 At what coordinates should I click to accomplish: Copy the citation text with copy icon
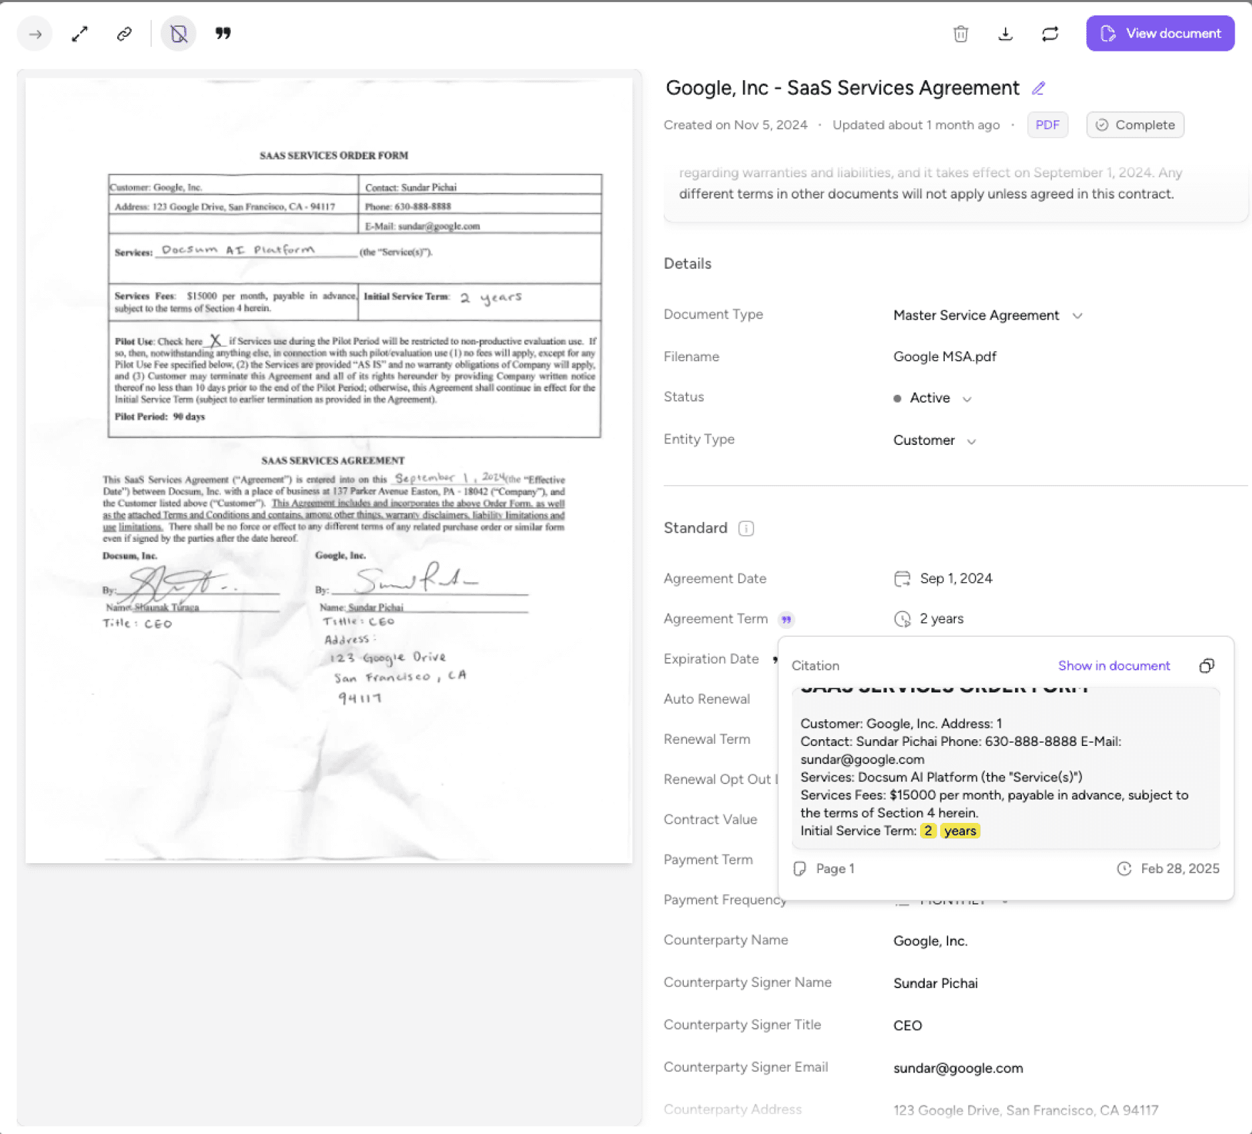(x=1206, y=666)
